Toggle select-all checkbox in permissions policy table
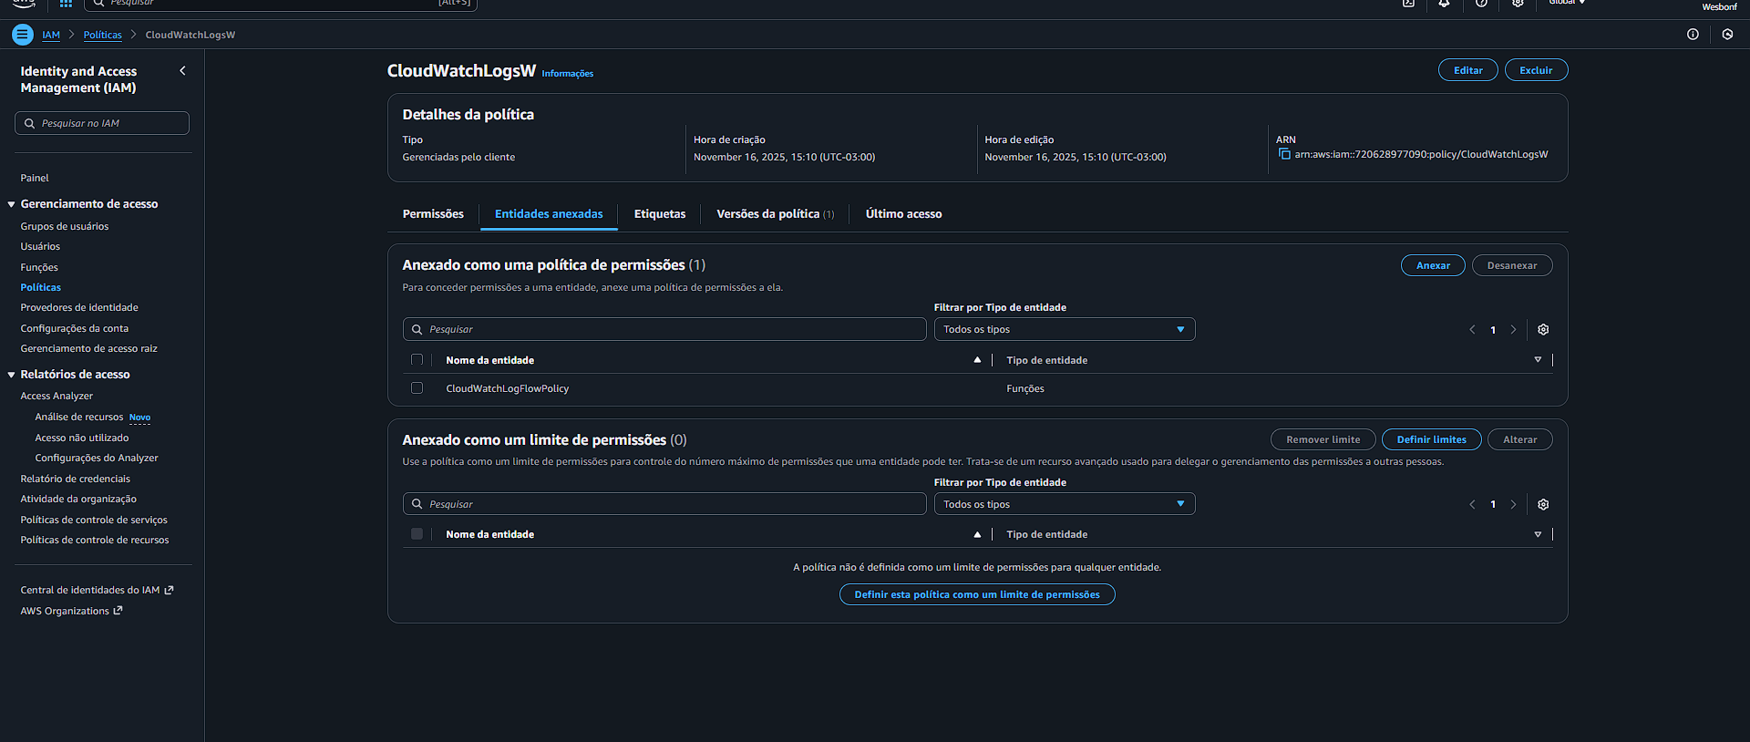Image resolution: width=1750 pixels, height=742 pixels. (417, 360)
